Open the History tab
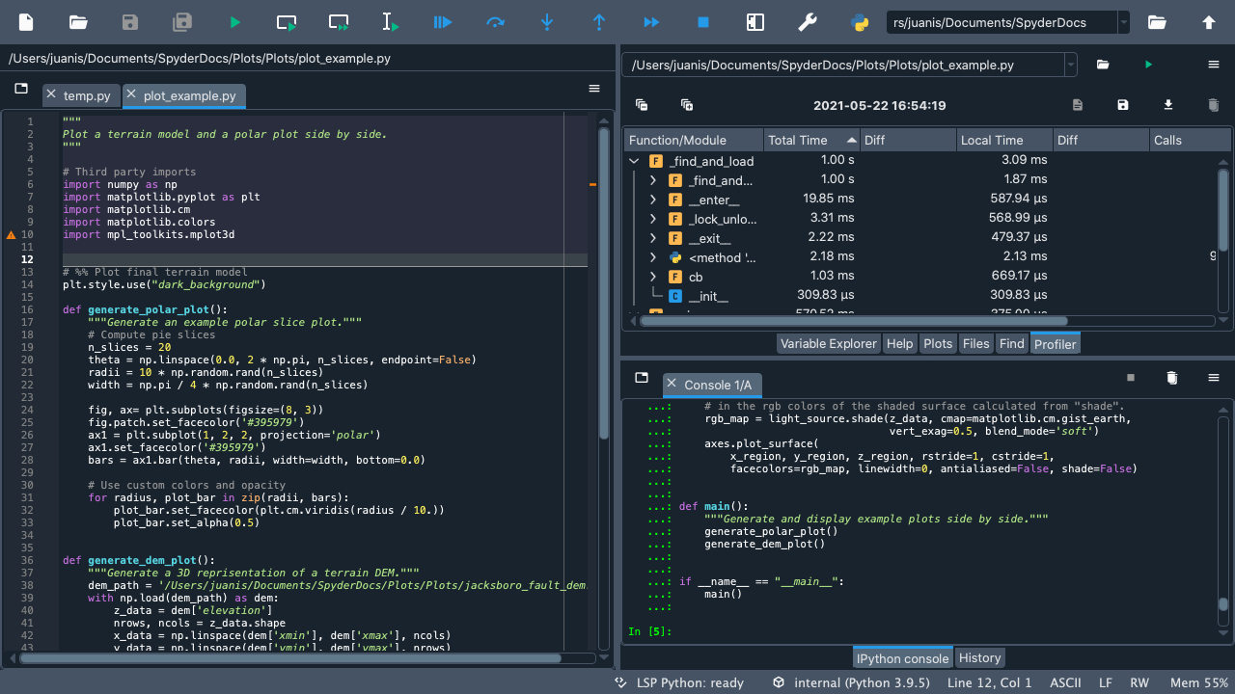The width and height of the screenshot is (1235, 694). (979, 657)
